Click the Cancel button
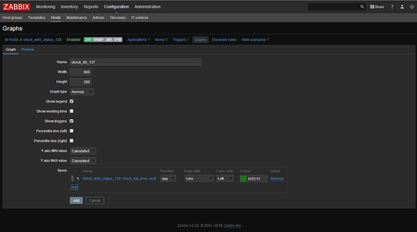This screenshot has width=417, height=232. coord(95,200)
